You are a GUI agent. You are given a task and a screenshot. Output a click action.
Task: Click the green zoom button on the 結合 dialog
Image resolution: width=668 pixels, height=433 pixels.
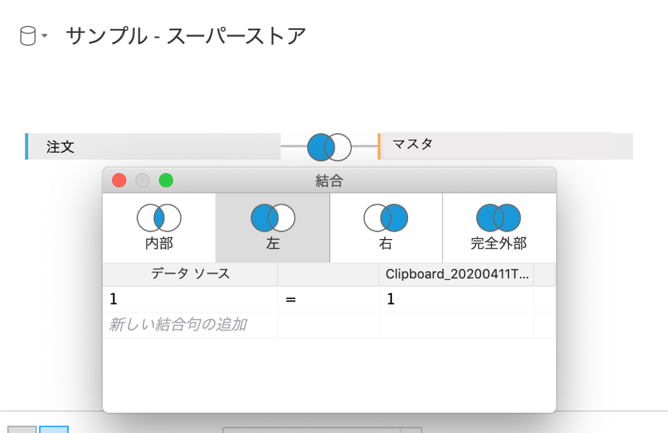[x=165, y=180]
